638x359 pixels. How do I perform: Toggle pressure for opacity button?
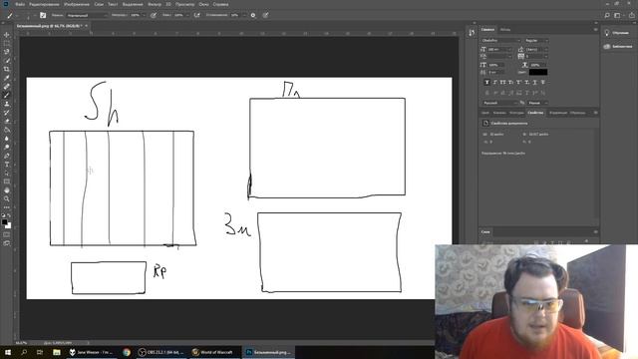(154, 15)
